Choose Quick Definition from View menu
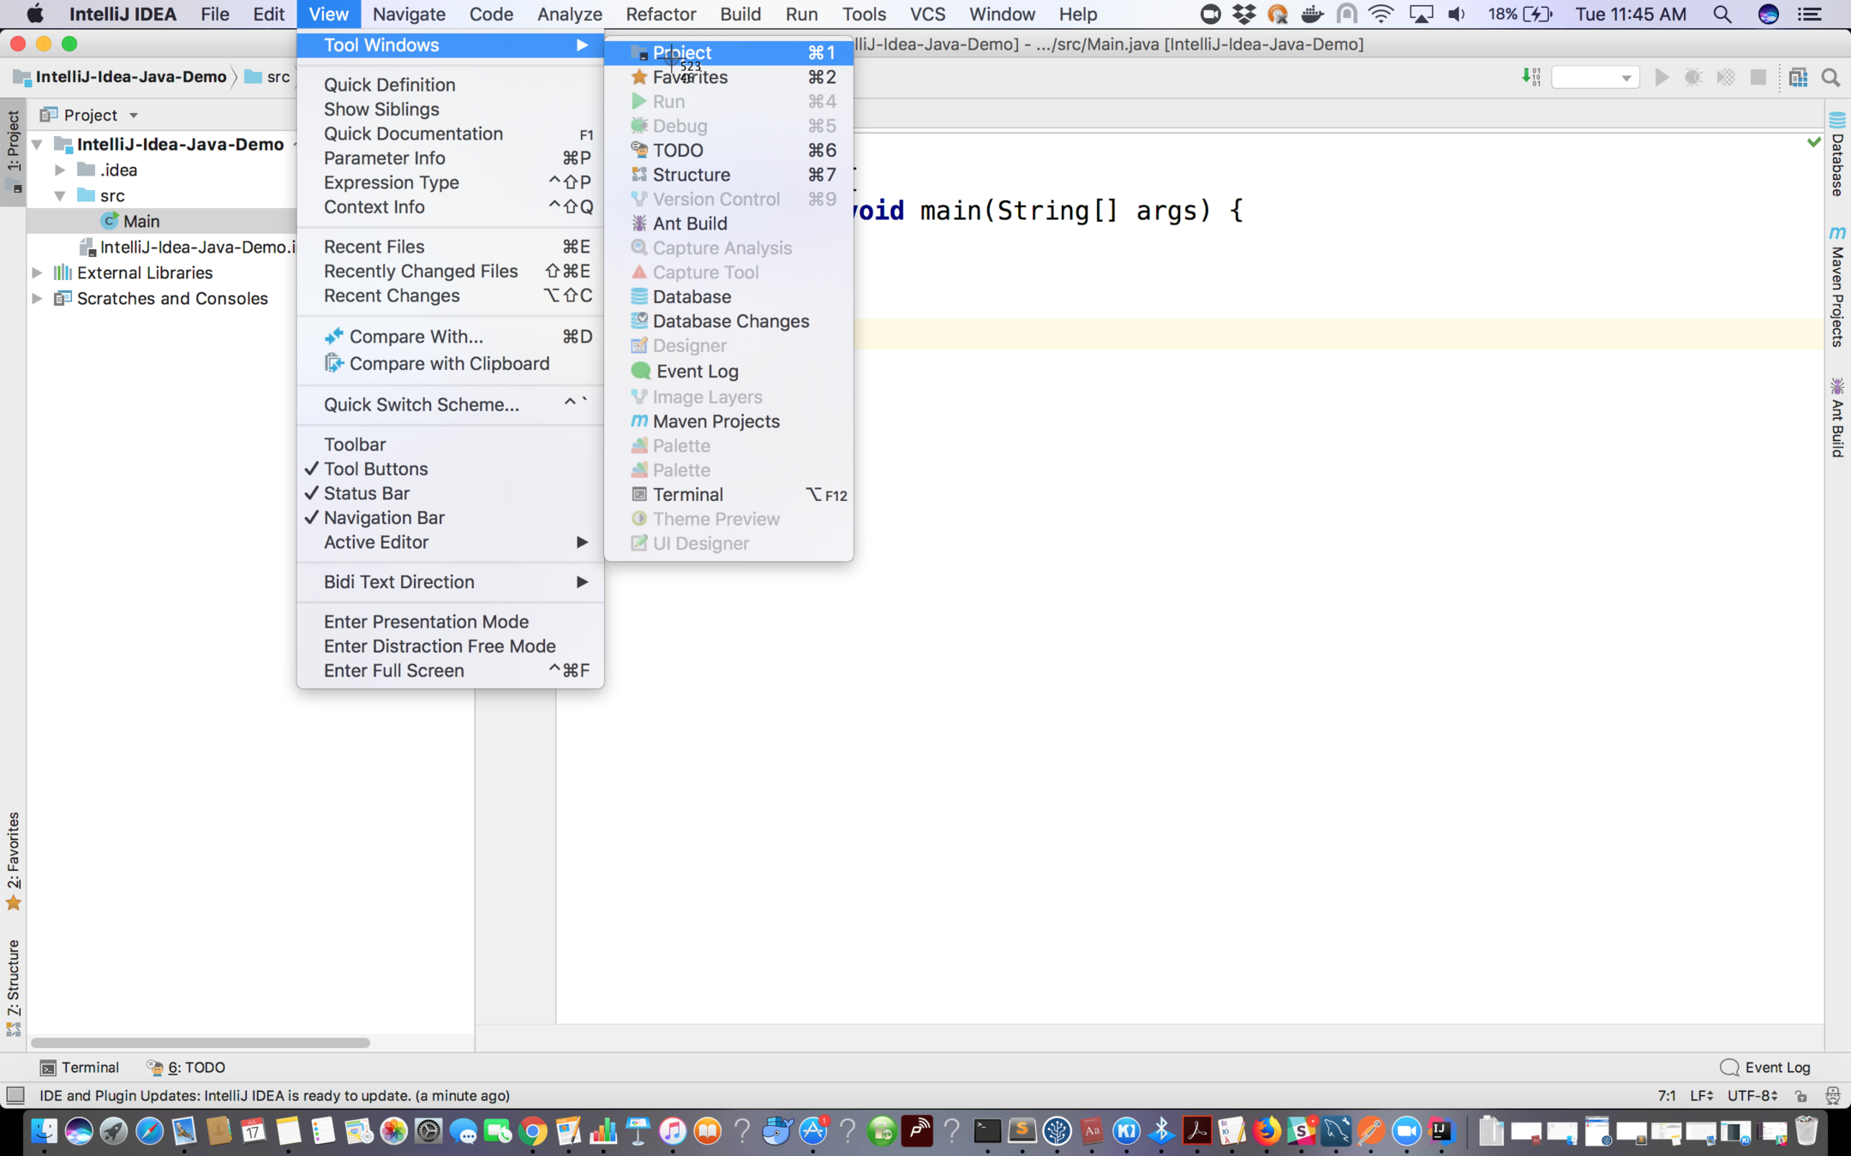Viewport: 1851px width, 1156px height. [x=451, y=85]
